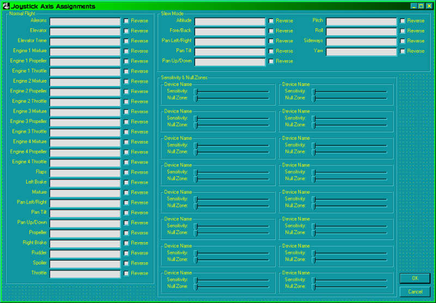The height and width of the screenshot is (303, 436).
Task: Click the Pitch axis assignment field
Action: (361, 22)
